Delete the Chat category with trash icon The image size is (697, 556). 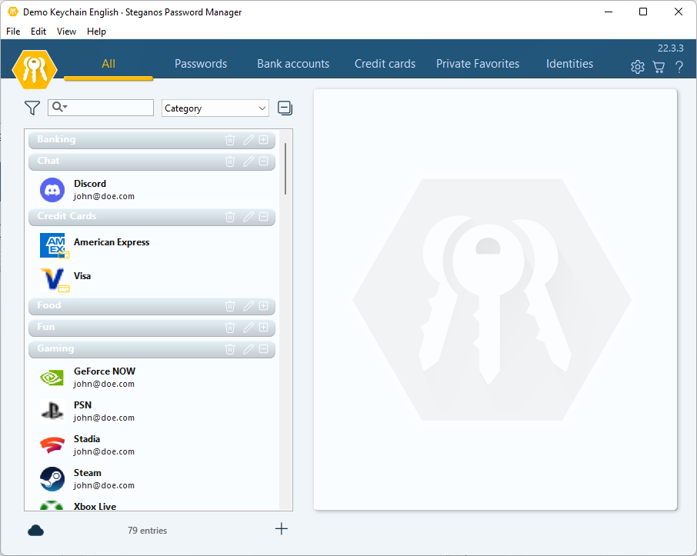click(x=230, y=161)
